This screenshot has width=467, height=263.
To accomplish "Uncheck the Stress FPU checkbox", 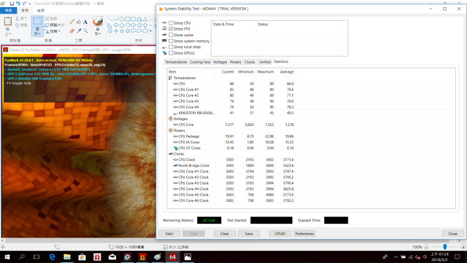I will [x=171, y=29].
